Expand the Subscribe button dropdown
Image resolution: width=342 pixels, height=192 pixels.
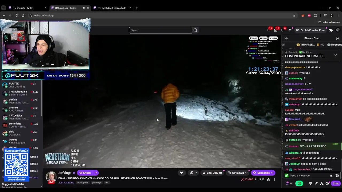(x=272, y=173)
